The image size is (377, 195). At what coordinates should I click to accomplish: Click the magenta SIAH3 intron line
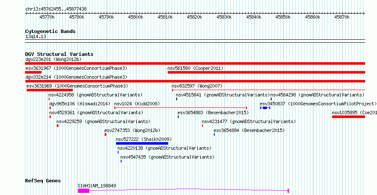tap(189, 190)
